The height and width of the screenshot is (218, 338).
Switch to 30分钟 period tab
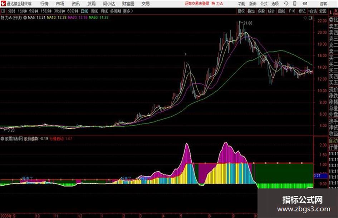pyautogui.click(x=59, y=11)
